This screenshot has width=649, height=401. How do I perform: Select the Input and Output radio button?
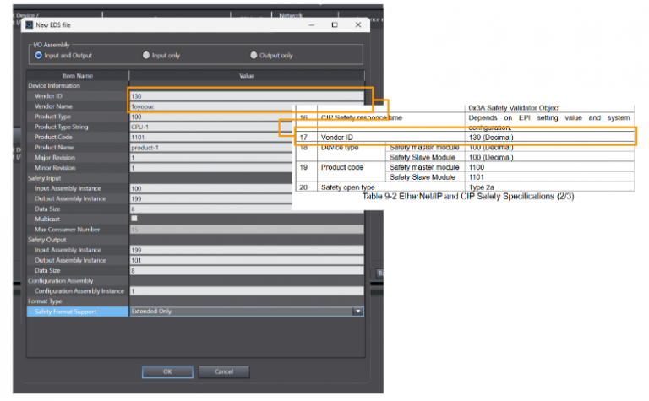tap(39, 56)
